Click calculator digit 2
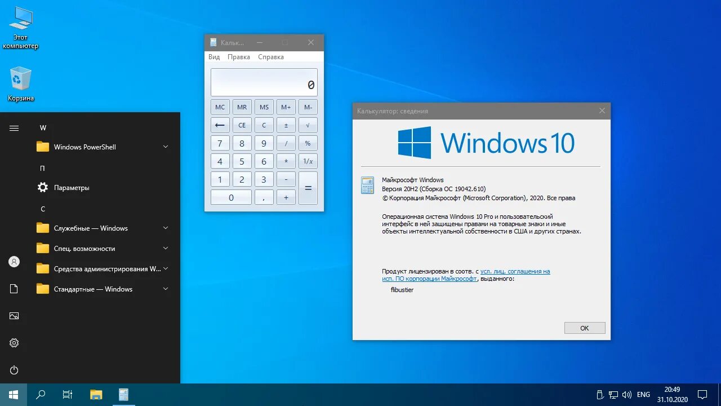 coord(242,179)
